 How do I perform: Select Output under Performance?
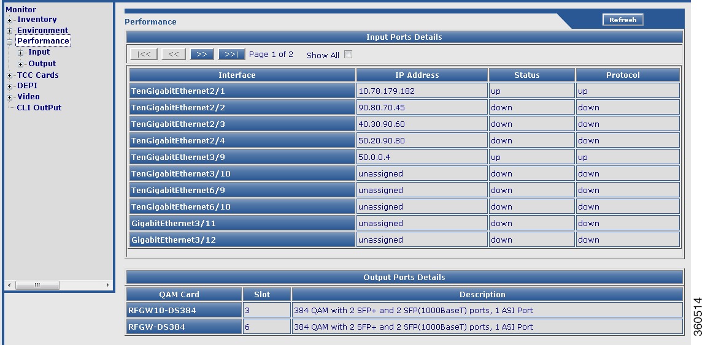pyautogui.click(x=42, y=63)
